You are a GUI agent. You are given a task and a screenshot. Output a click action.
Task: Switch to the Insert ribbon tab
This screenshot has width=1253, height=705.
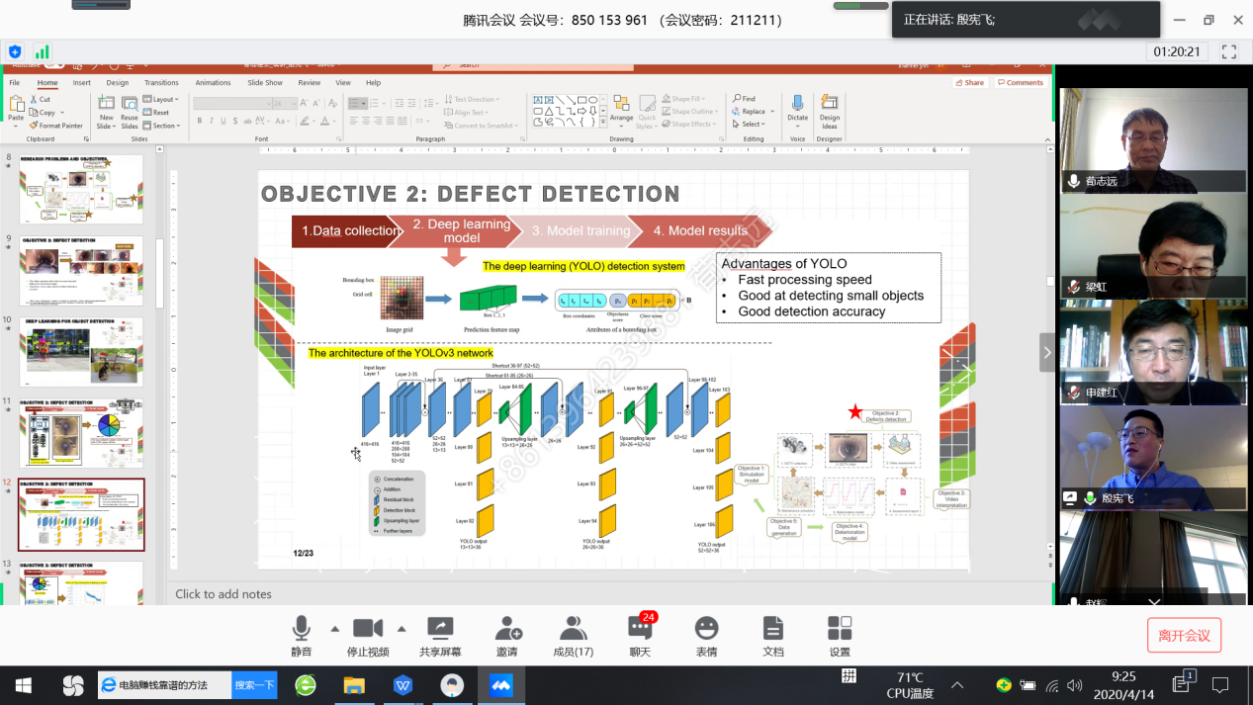(x=81, y=83)
